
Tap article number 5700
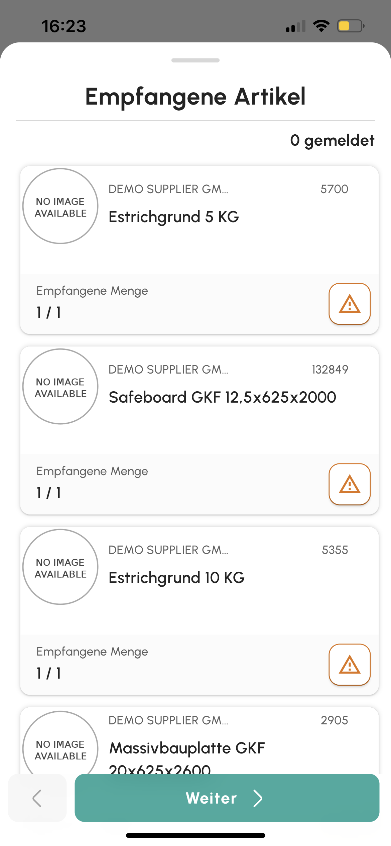pyautogui.click(x=334, y=189)
